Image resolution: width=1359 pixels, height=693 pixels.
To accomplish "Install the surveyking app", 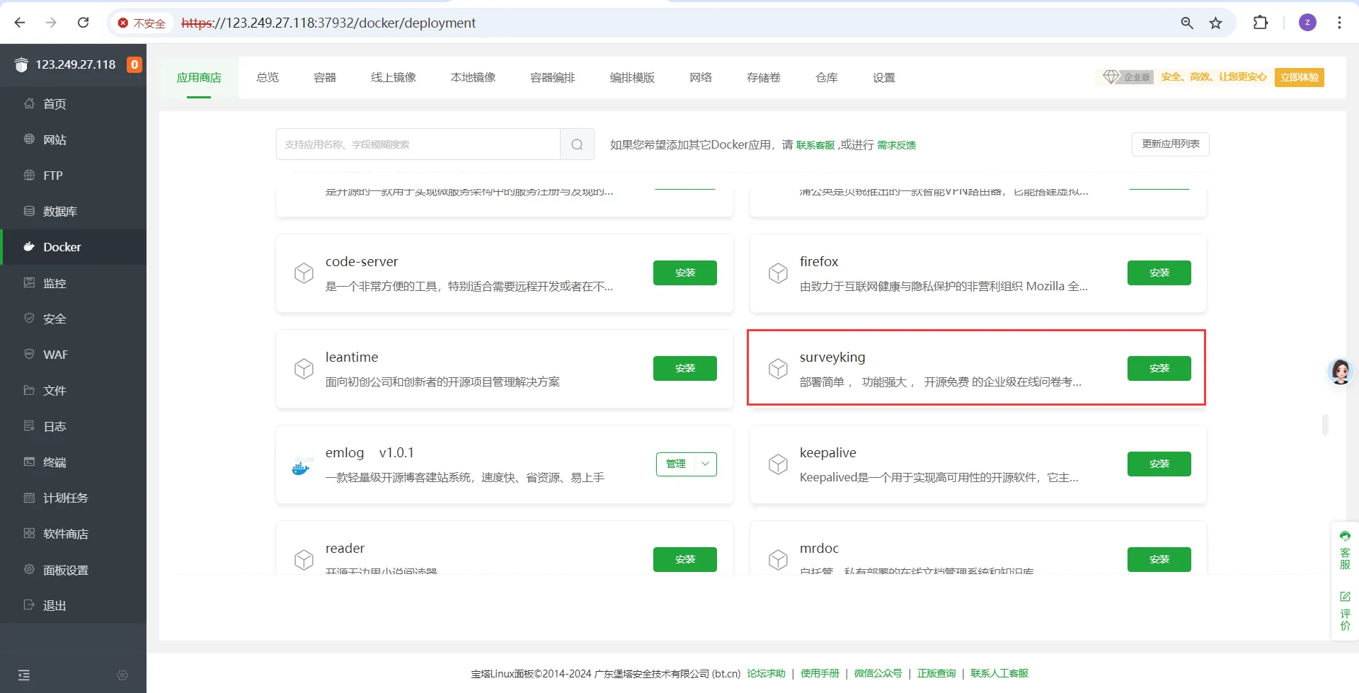I will (x=1159, y=369).
